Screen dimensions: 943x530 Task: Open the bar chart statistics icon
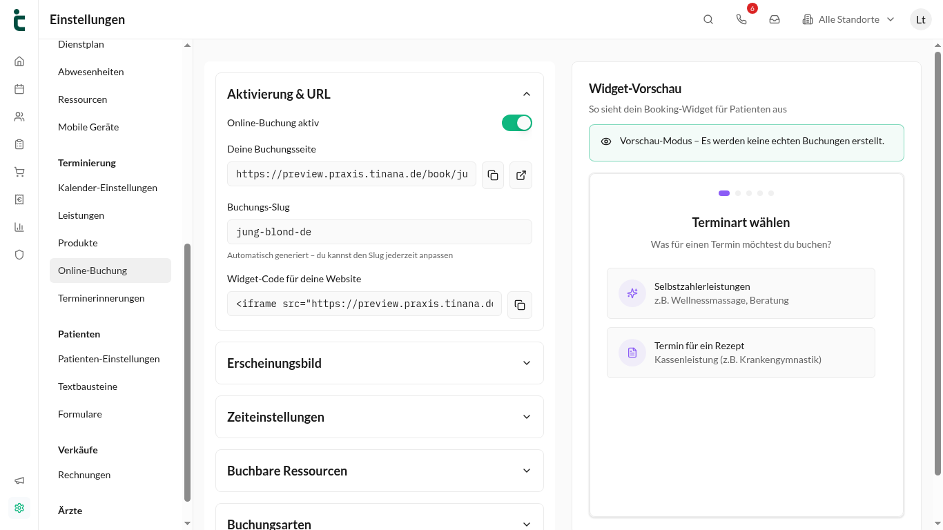(x=19, y=227)
